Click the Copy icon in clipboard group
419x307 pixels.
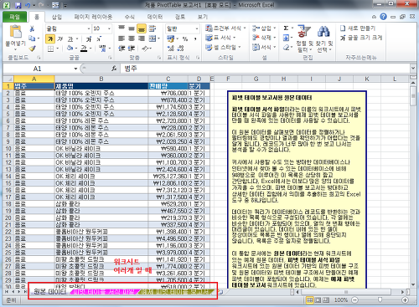click(x=32, y=38)
